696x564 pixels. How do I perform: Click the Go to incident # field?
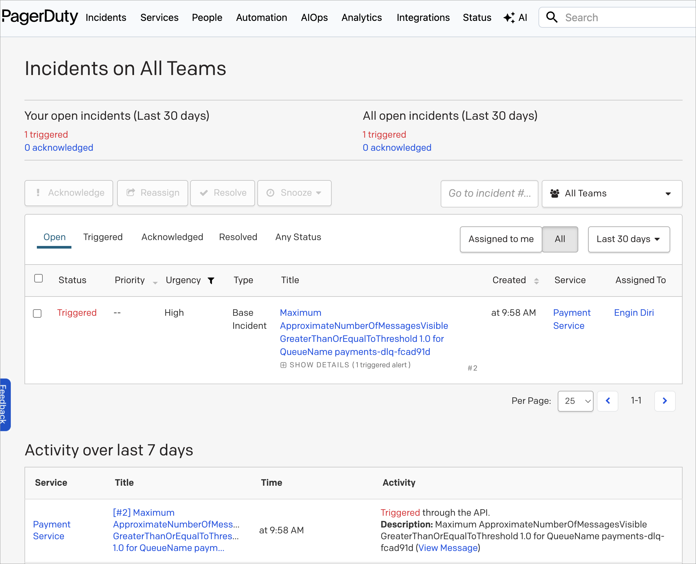click(489, 193)
